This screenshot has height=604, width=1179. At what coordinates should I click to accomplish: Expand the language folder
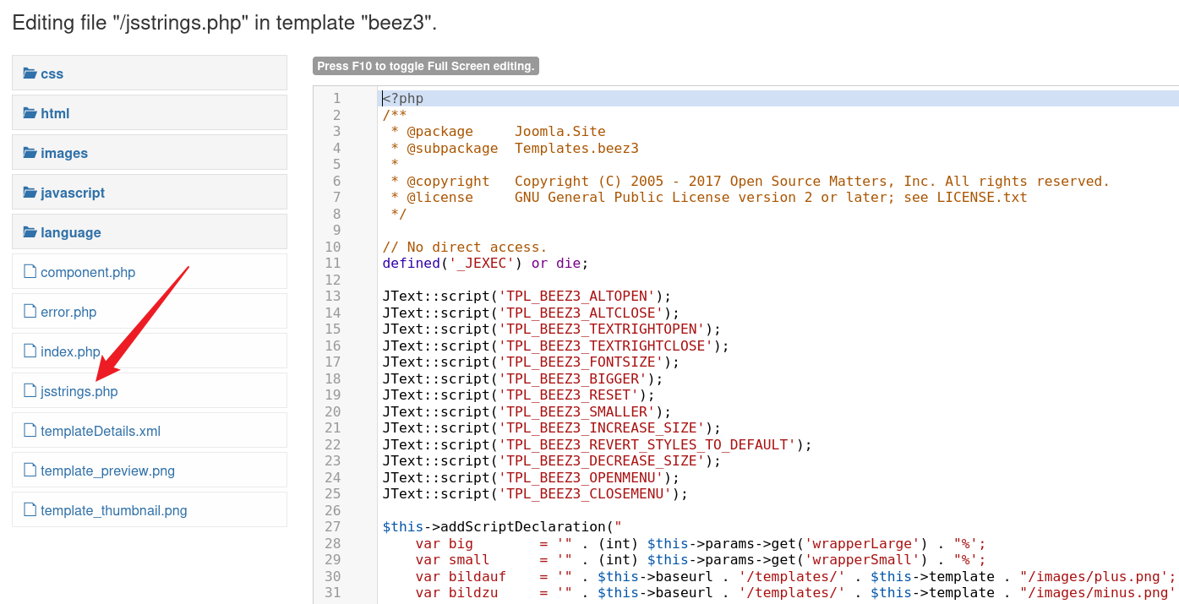[x=71, y=232]
